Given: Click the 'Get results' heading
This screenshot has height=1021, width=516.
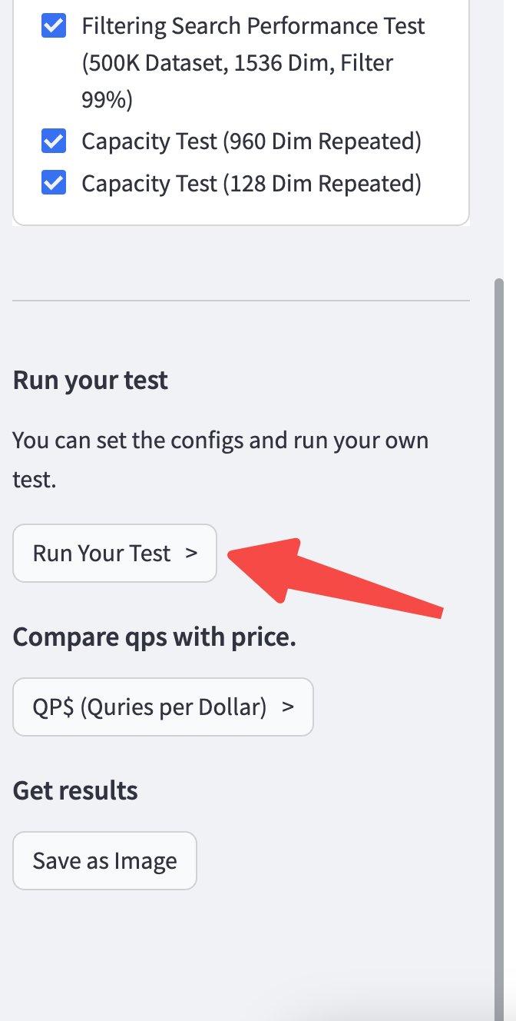Looking at the screenshot, I should 75,790.
